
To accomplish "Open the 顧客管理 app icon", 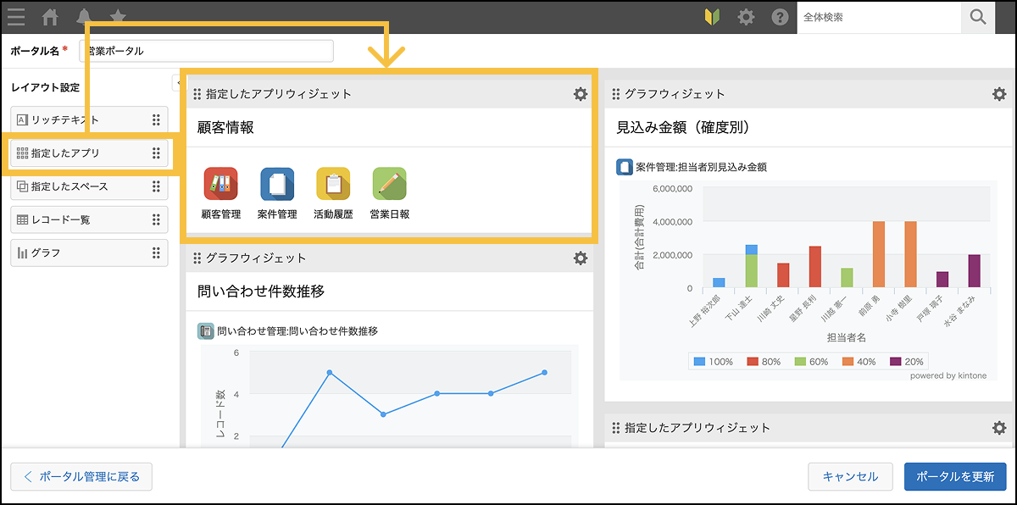I will point(220,184).
